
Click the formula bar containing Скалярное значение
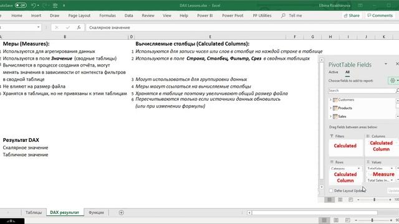point(242,27)
